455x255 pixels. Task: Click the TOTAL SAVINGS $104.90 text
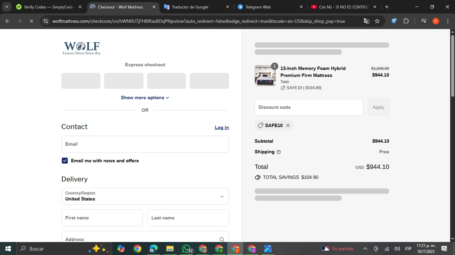[290, 177]
